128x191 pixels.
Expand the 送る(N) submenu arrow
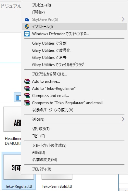(123, 119)
